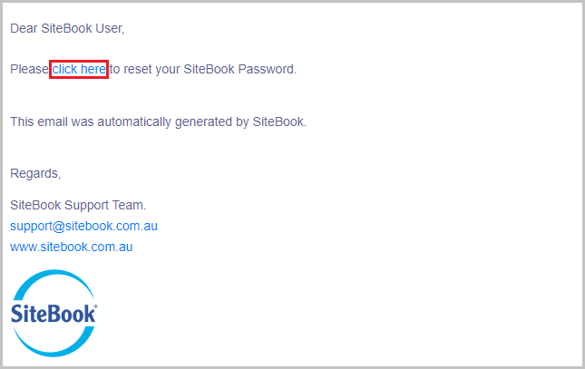585x369 pixels.
Task: Click the "click here" password reset link
Action: click(79, 69)
